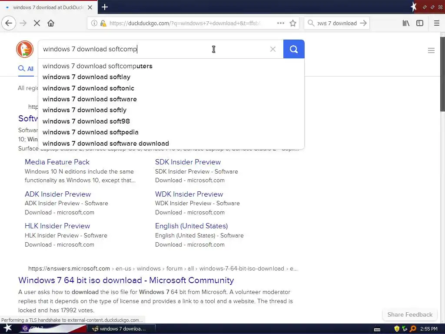
Task: Click the Firefox search bar magnifier icon
Action: point(311,23)
